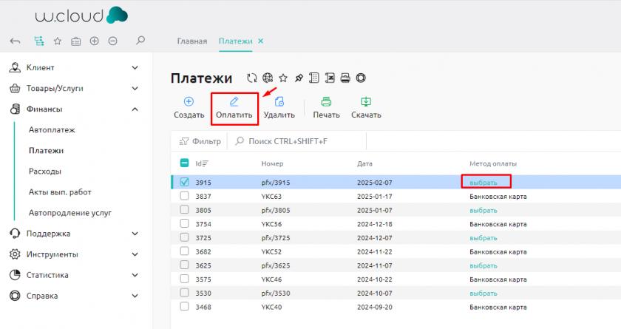Open Автоплатеж in the Финансы submenu
The width and height of the screenshot is (621, 329).
click(52, 130)
